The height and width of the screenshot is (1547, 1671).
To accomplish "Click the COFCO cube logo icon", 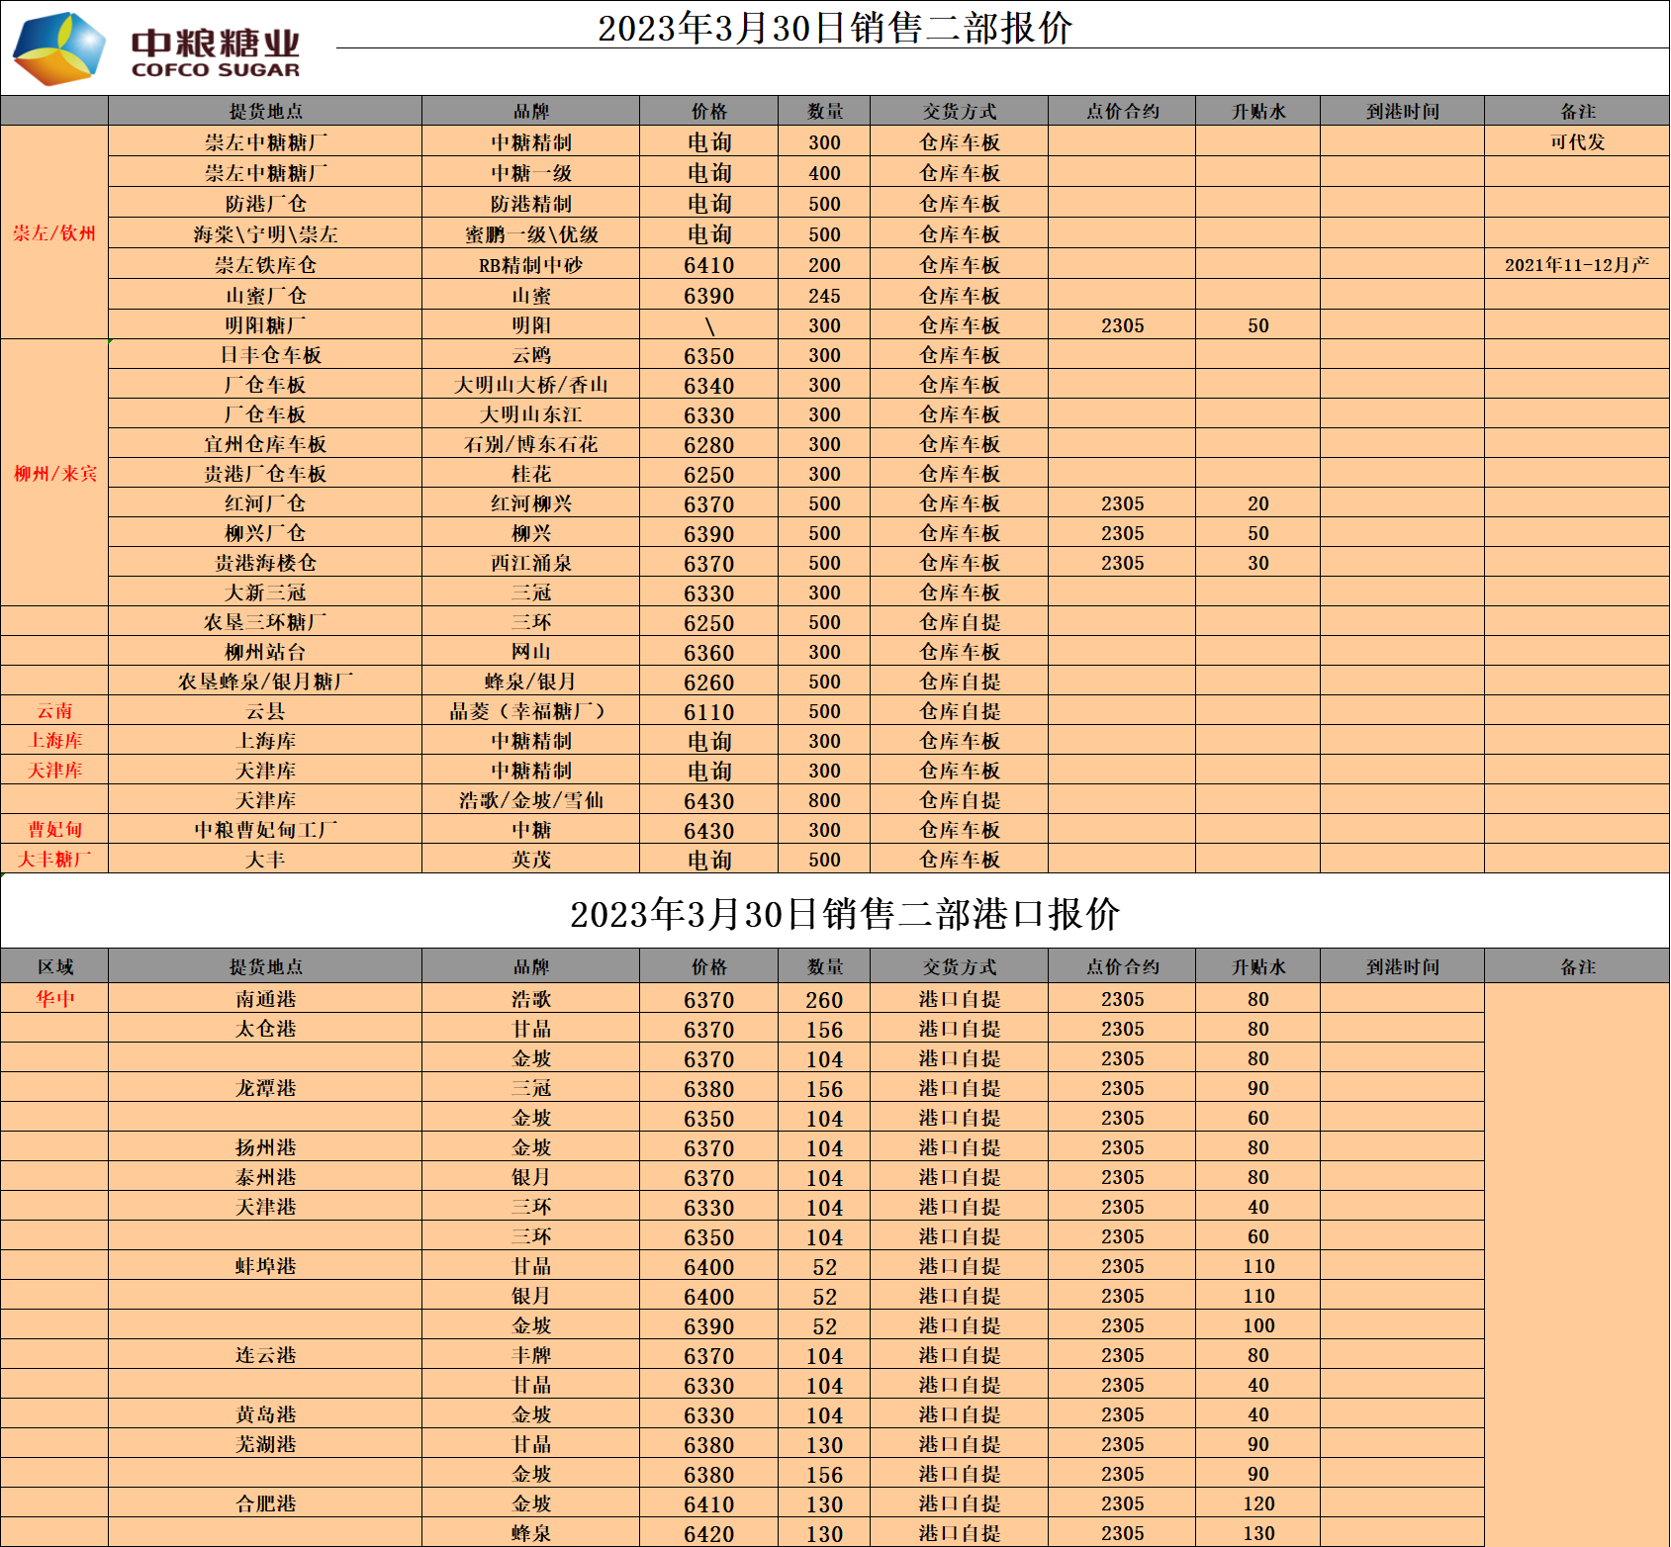I will tap(59, 48).
